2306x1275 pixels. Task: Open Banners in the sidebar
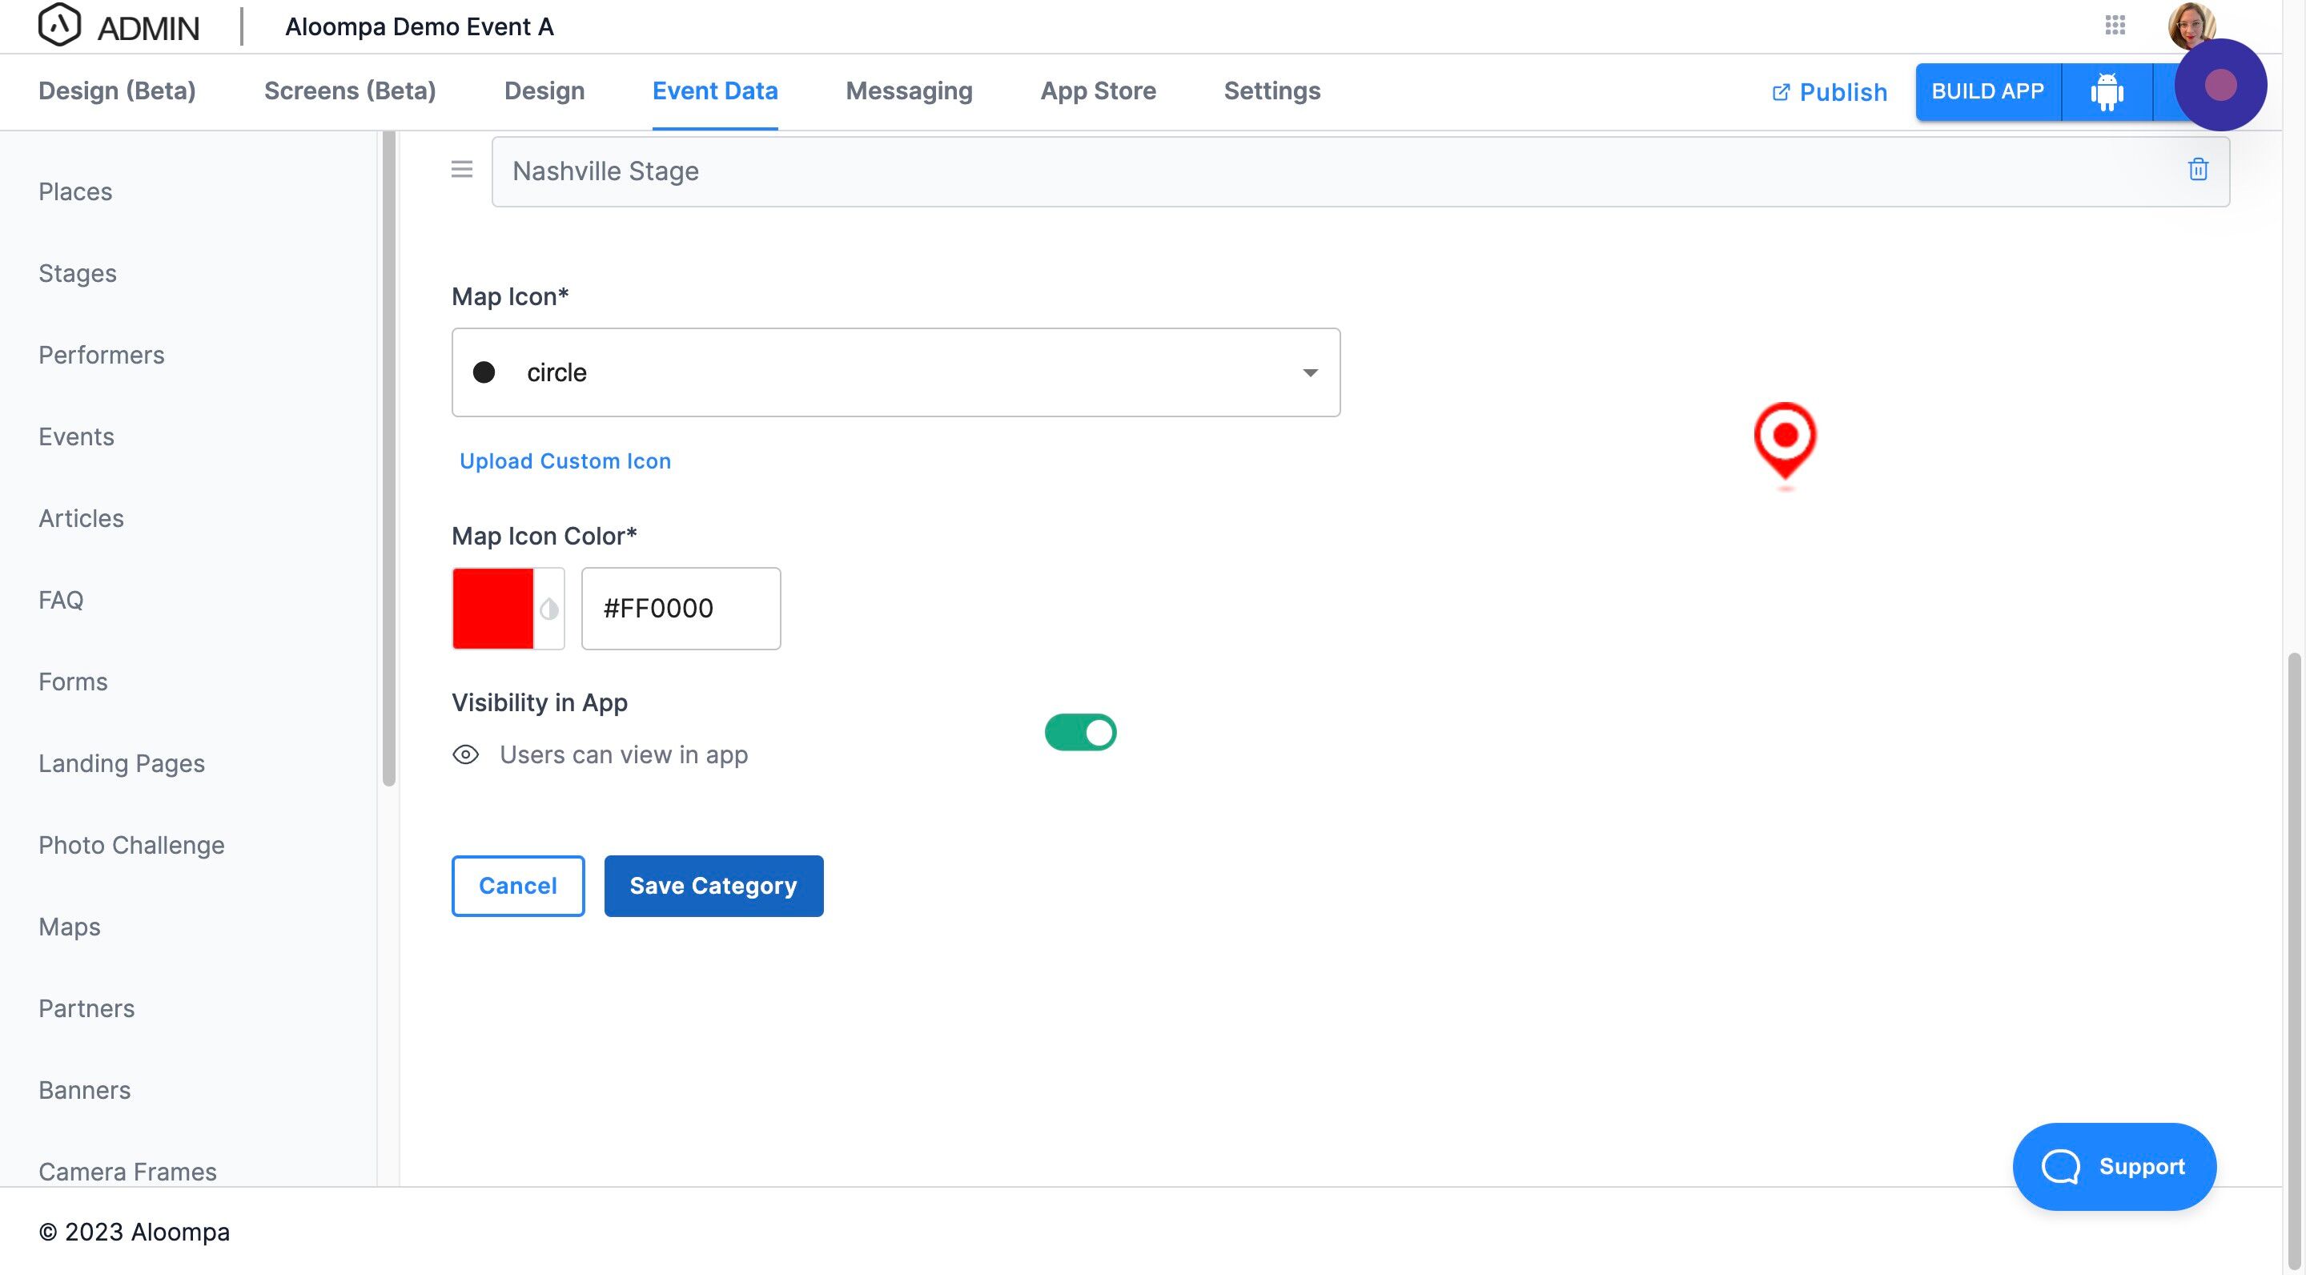pos(85,1090)
